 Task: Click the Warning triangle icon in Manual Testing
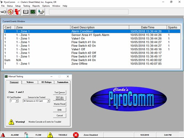click(11, 122)
